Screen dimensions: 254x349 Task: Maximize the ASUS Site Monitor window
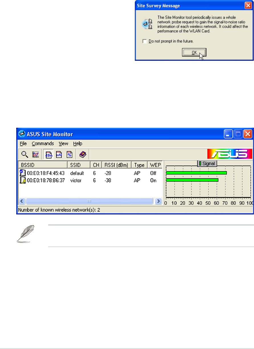click(238, 134)
